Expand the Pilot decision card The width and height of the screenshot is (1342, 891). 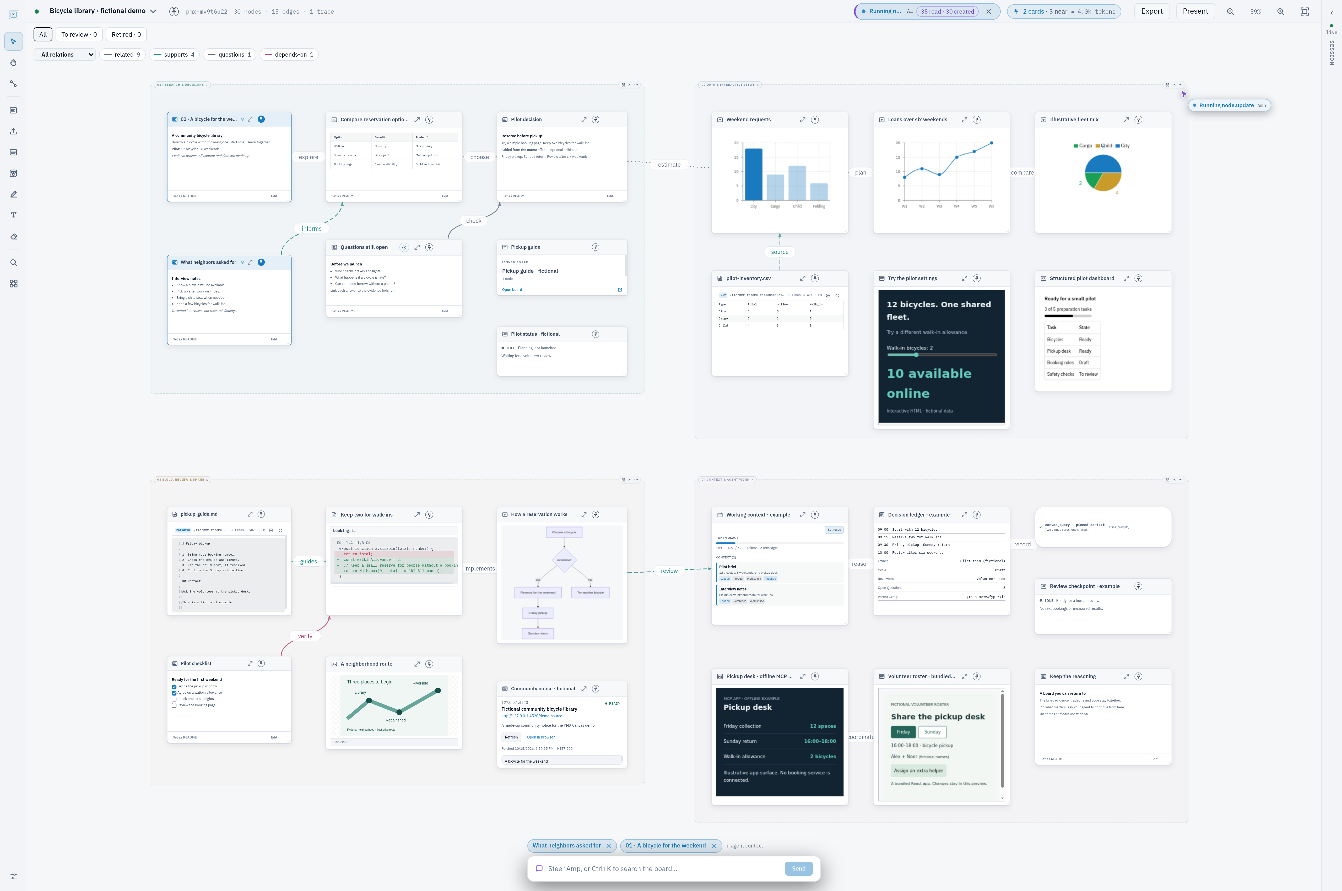(584, 120)
